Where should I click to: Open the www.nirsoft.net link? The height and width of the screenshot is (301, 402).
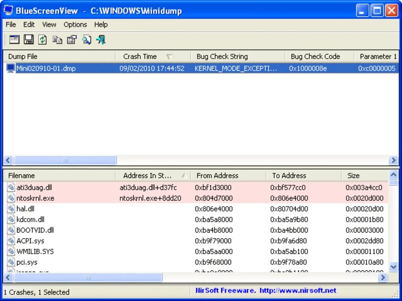pyautogui.click(x=298, y=290)
